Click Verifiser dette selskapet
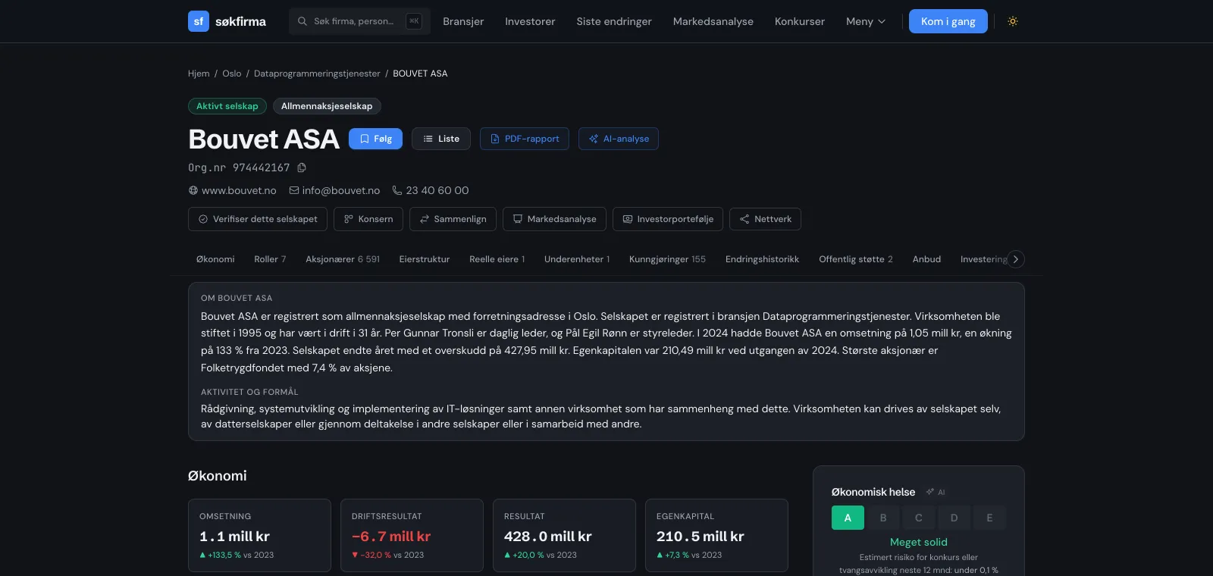Screen dimensions: 1213x576 point(258,219)
